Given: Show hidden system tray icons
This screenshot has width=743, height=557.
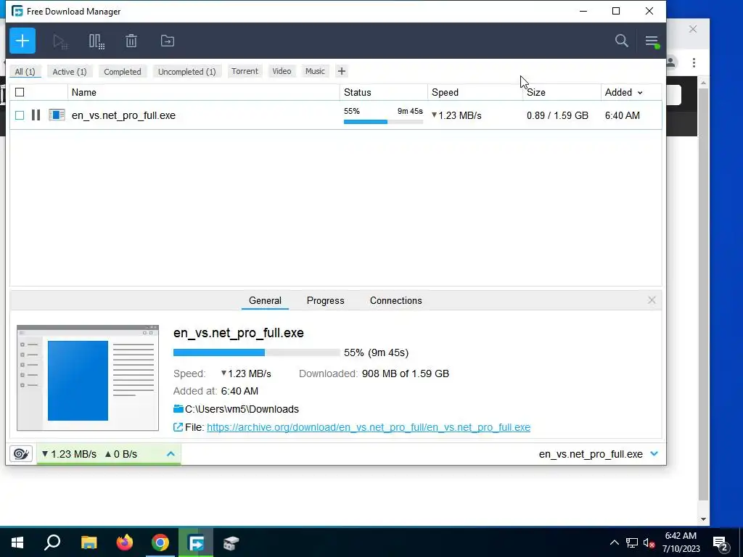Looking at the screenshot, I should click(x=614, y=542).
